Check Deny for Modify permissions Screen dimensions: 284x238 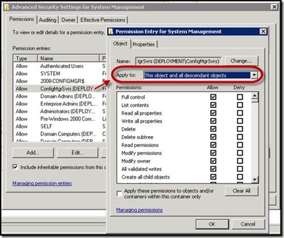240,153
